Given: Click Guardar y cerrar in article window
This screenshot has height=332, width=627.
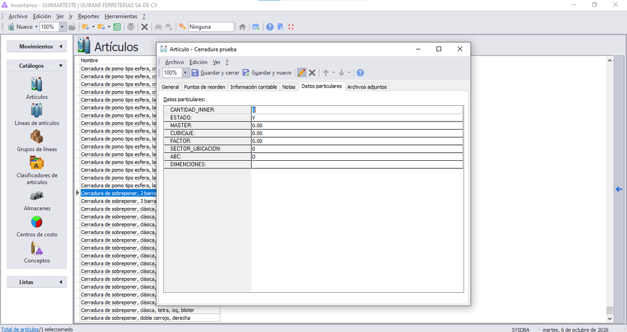Looking at the screenshot, I should point(215,73).
